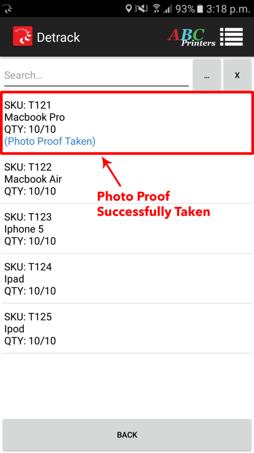The width and height of the screenshot is (254, 453).
Task: Open the hamburger list menu icon
Action: point(232,37)
